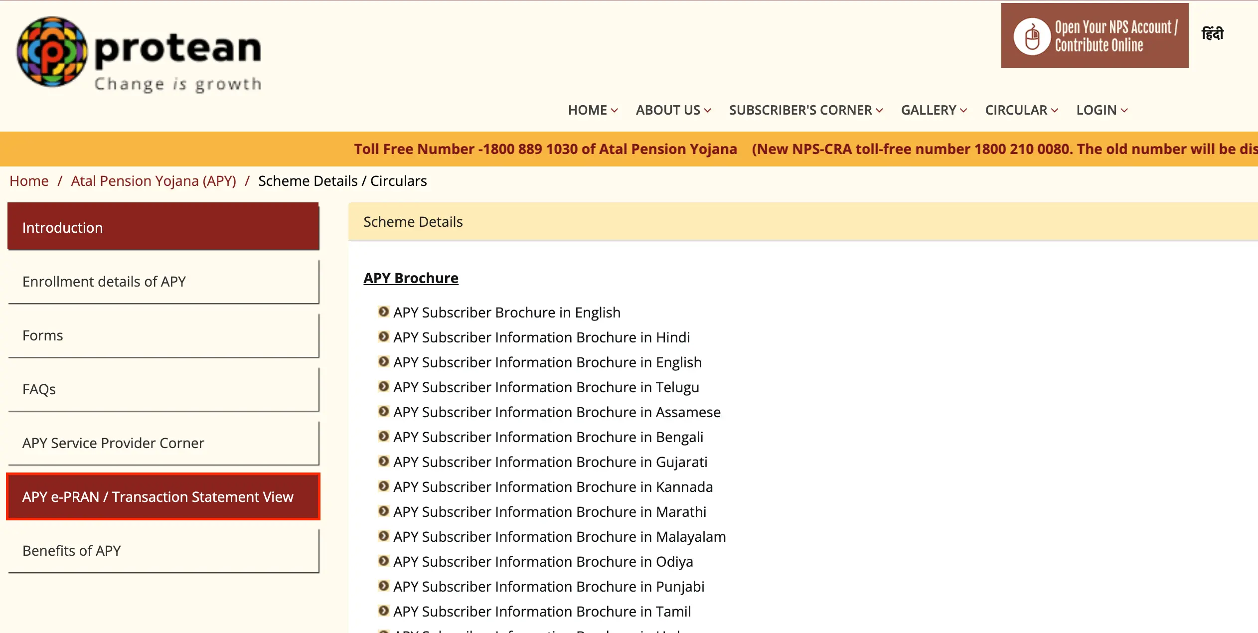
Task: Open Information Brochure in Hindi
Action: click(x=542, y=337)
